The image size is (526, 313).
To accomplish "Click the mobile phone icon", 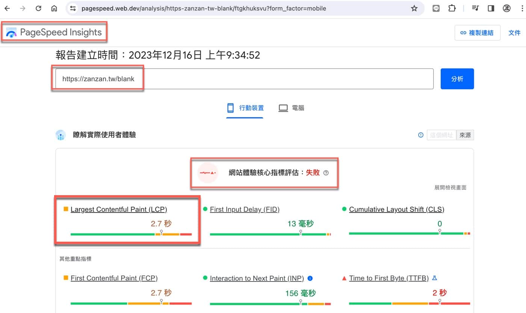I will point(231,108).
